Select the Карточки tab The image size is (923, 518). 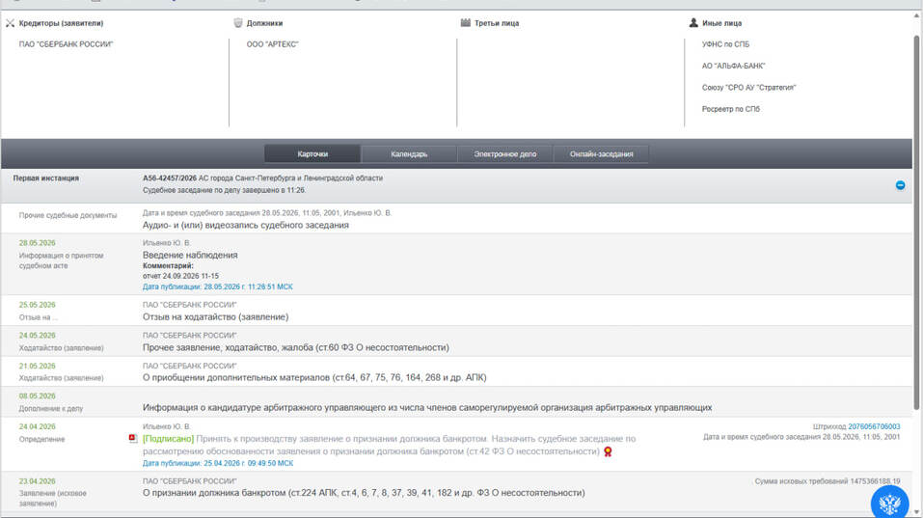pyautogui.click(x=312, y=154)
